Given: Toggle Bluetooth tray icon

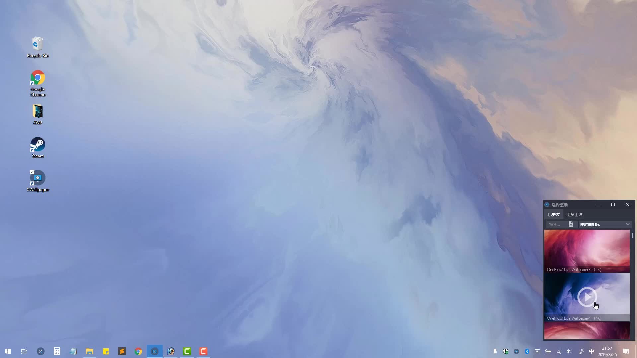Looking at the screenshot, I should (527, 351).
